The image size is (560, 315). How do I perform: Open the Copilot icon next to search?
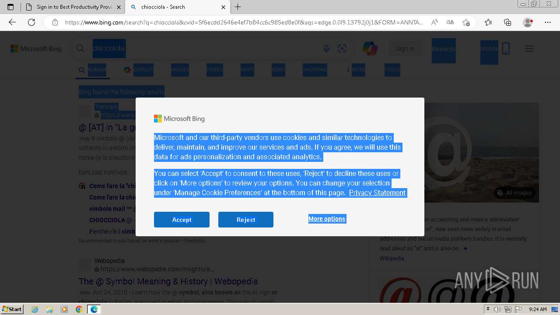pos(370,49)
